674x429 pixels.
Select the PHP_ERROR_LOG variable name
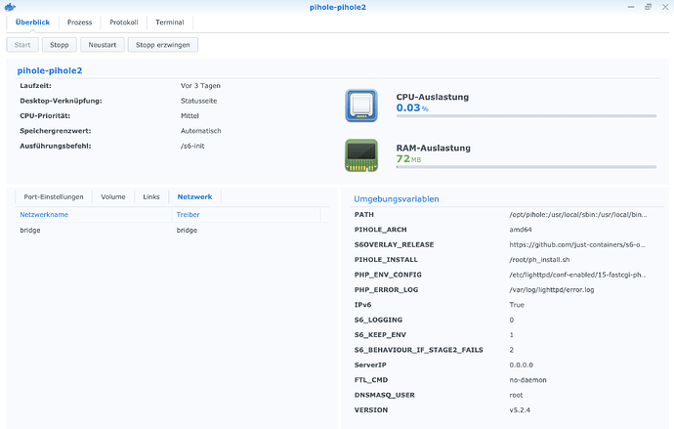386,289
